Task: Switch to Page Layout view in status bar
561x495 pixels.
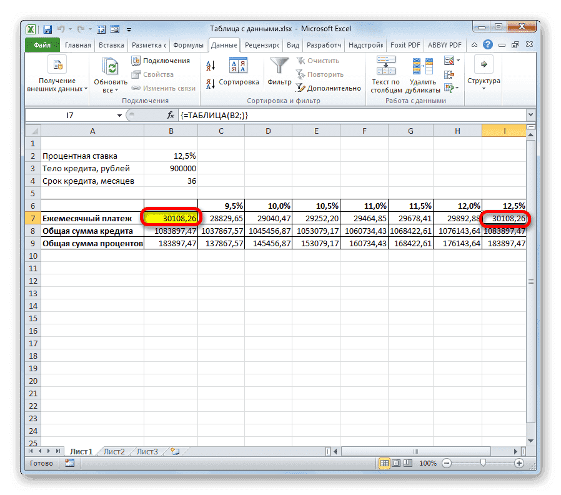Action: pos(396,463)
